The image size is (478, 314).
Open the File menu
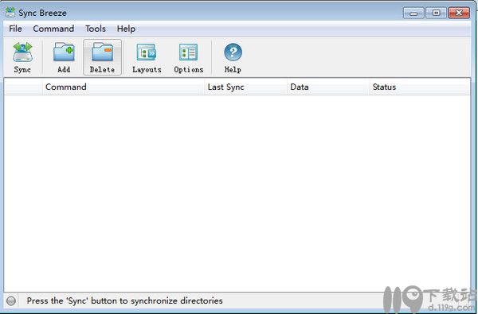click(x=15, y=29)
